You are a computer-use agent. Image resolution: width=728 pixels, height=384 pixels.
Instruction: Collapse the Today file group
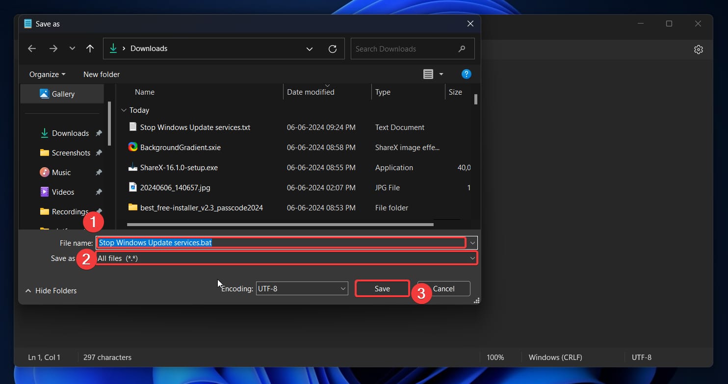tap(124, 110)
